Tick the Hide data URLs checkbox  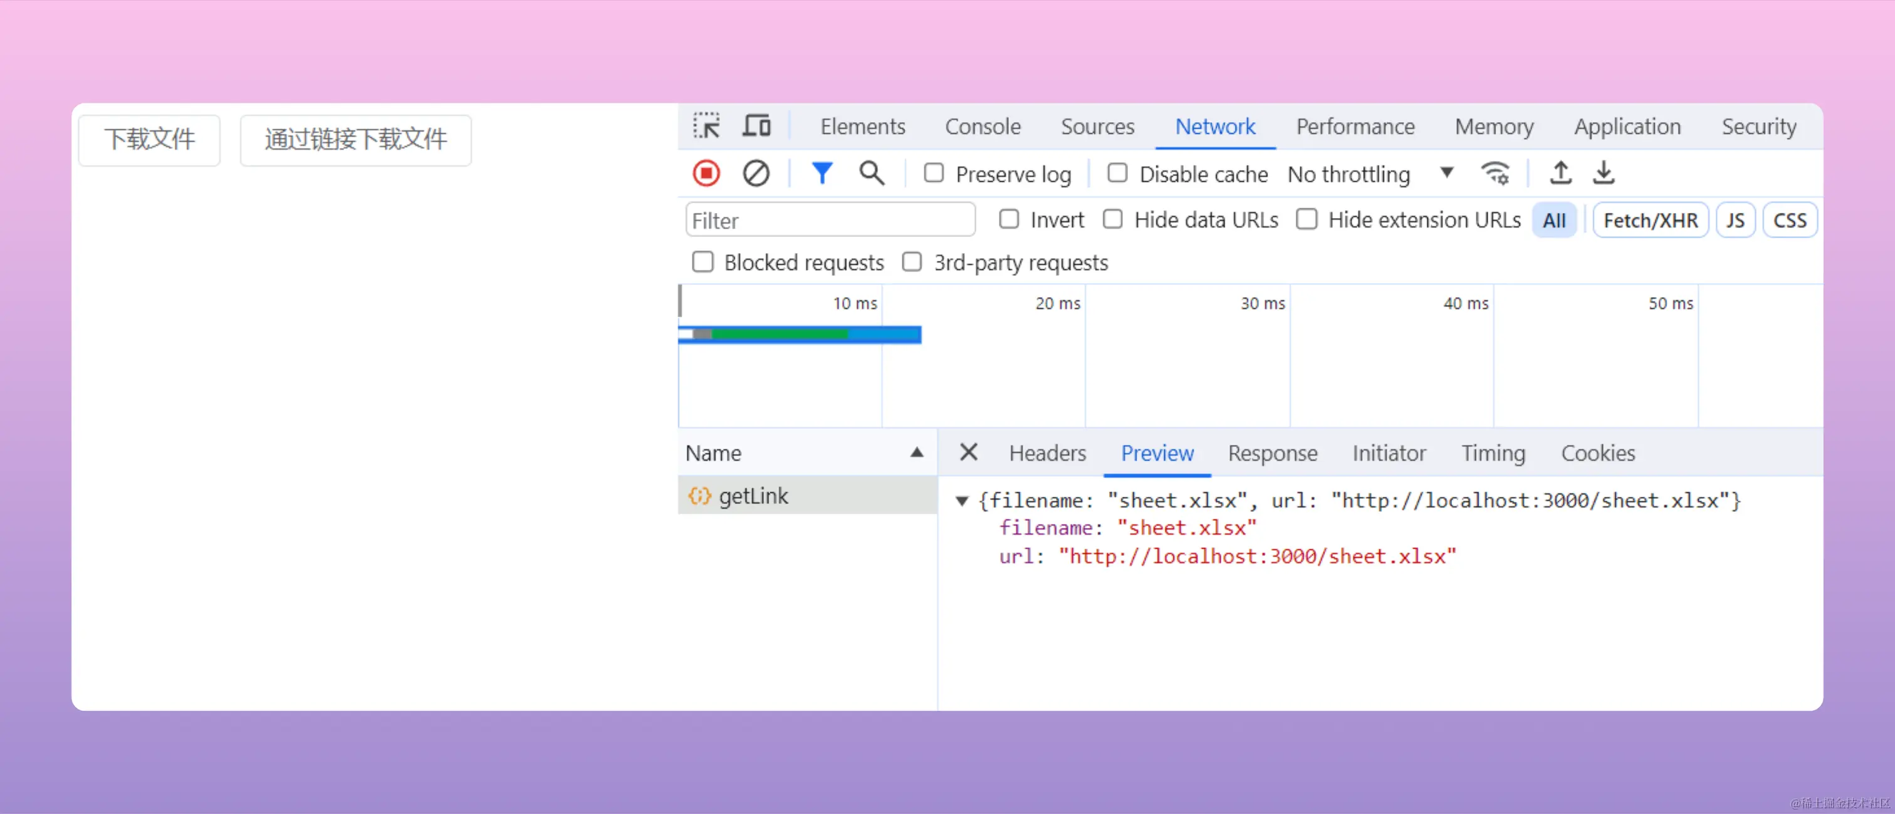pyautogui.click(x=1112, y=219)
